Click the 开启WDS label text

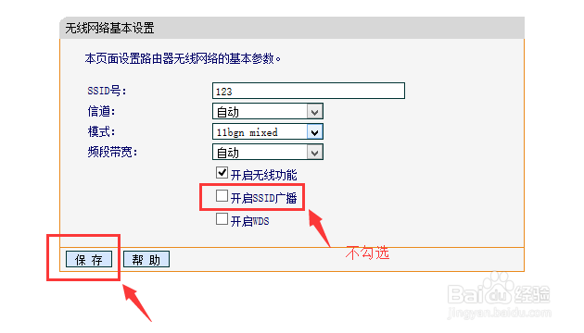coord(250,221)
